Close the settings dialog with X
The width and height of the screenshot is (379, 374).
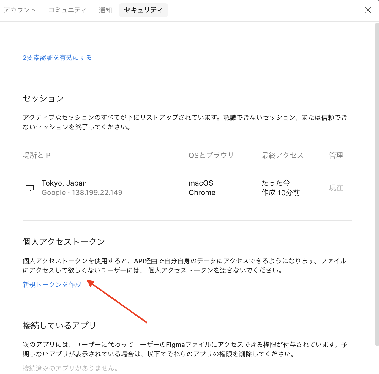pyautogui.click(x=368, y=10)
